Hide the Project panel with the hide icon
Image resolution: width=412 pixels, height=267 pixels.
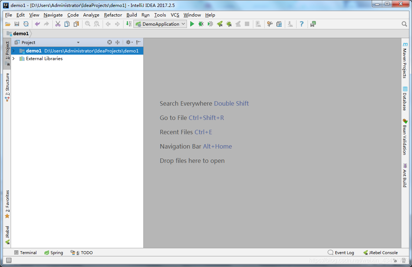point(139,42)
